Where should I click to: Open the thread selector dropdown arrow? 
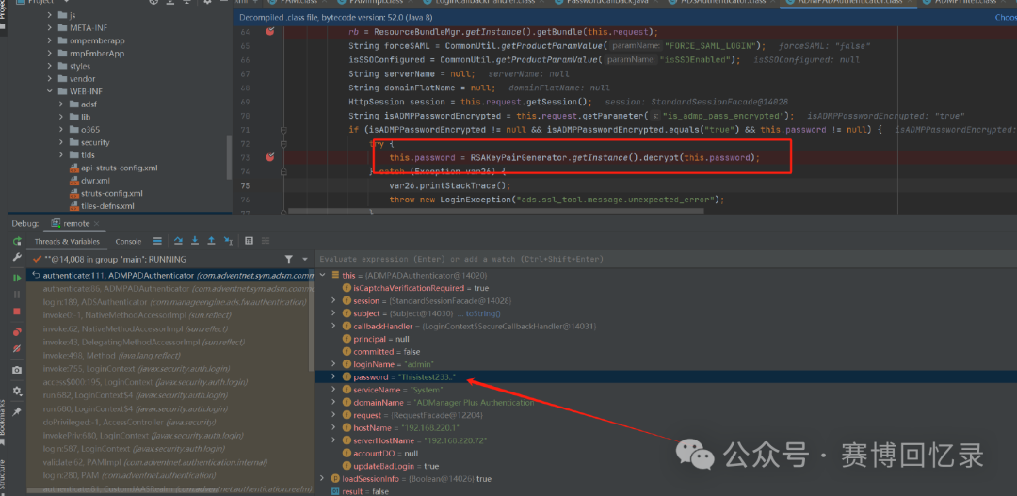pos(303,259)
